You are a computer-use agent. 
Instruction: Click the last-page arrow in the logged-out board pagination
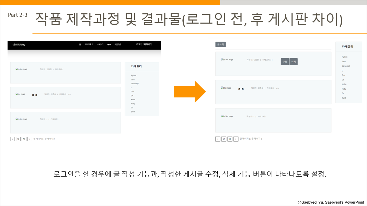(x=30, y=139)
